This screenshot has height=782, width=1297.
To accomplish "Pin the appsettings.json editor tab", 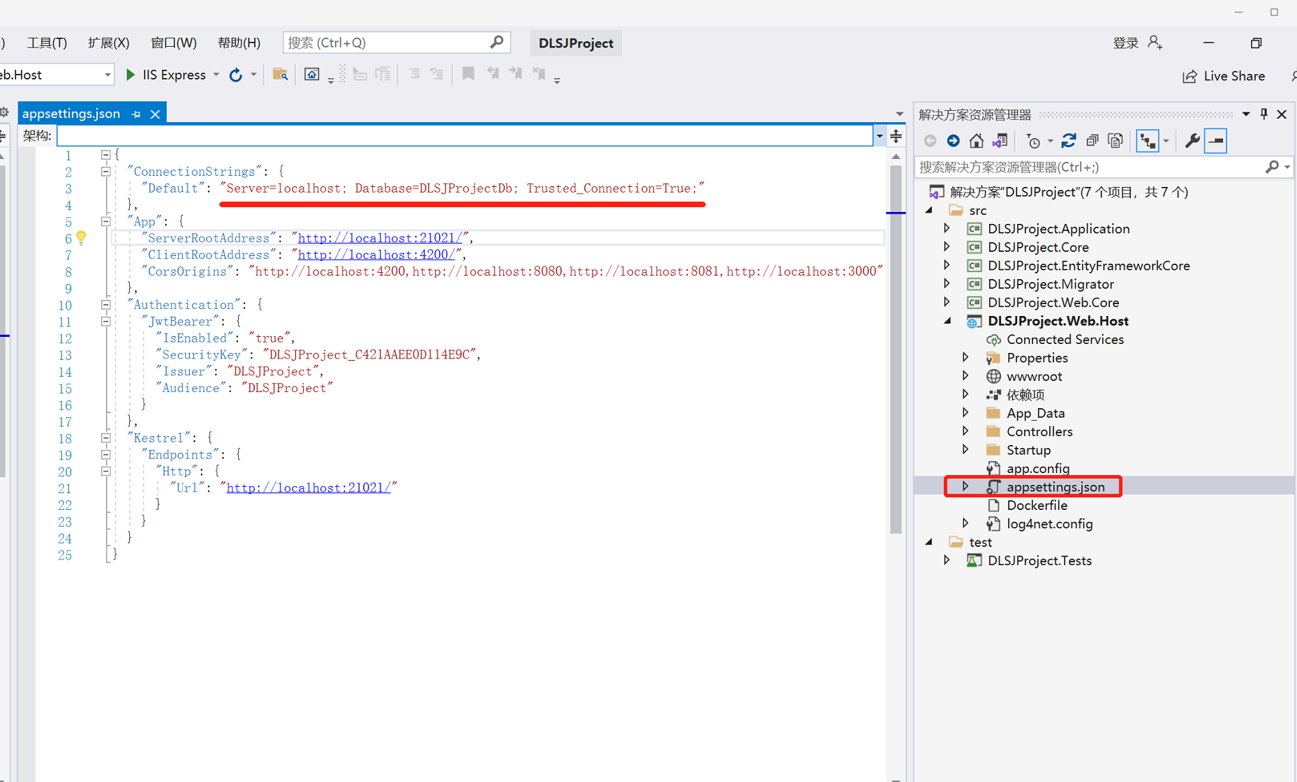I will (x=136, y=113).
